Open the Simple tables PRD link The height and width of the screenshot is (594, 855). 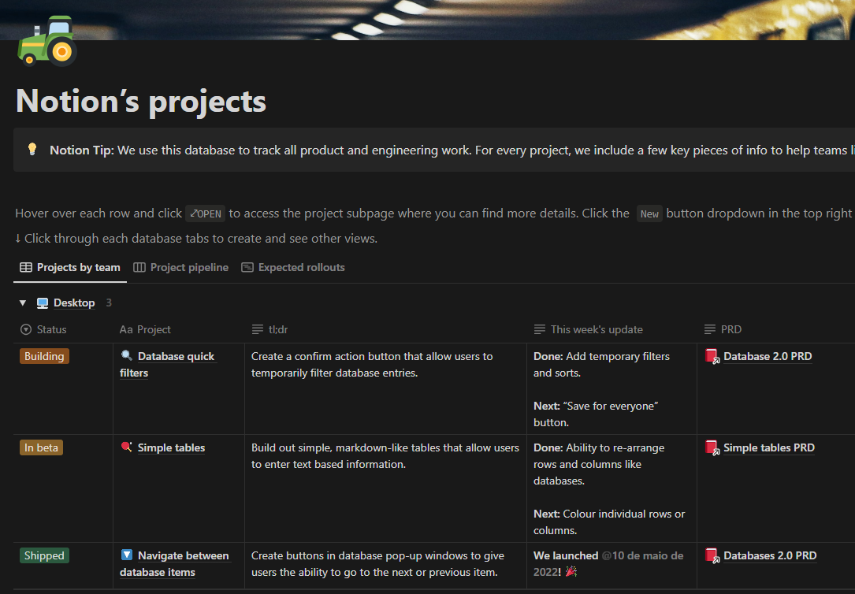(x=768, y=447)
